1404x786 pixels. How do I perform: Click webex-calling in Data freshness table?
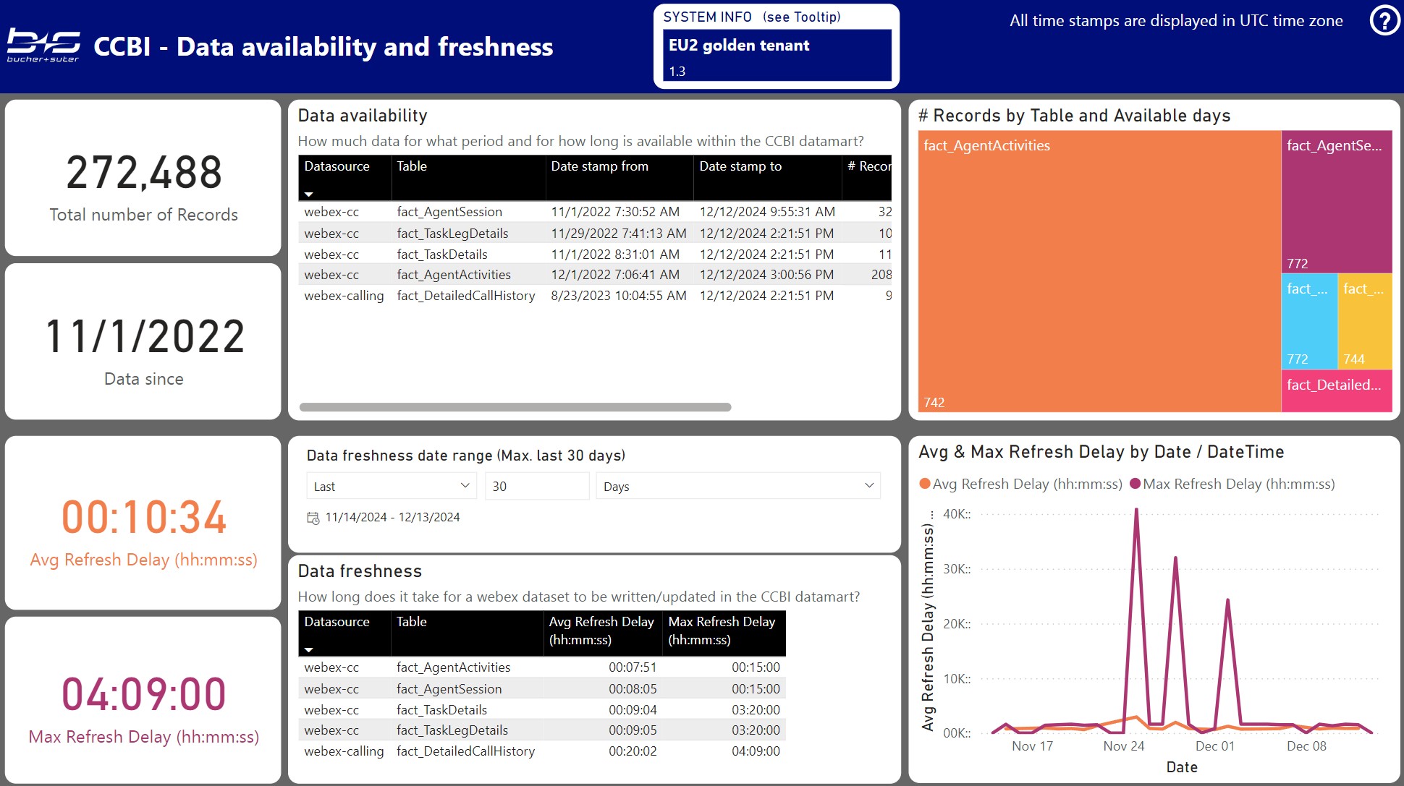(344, 751)
